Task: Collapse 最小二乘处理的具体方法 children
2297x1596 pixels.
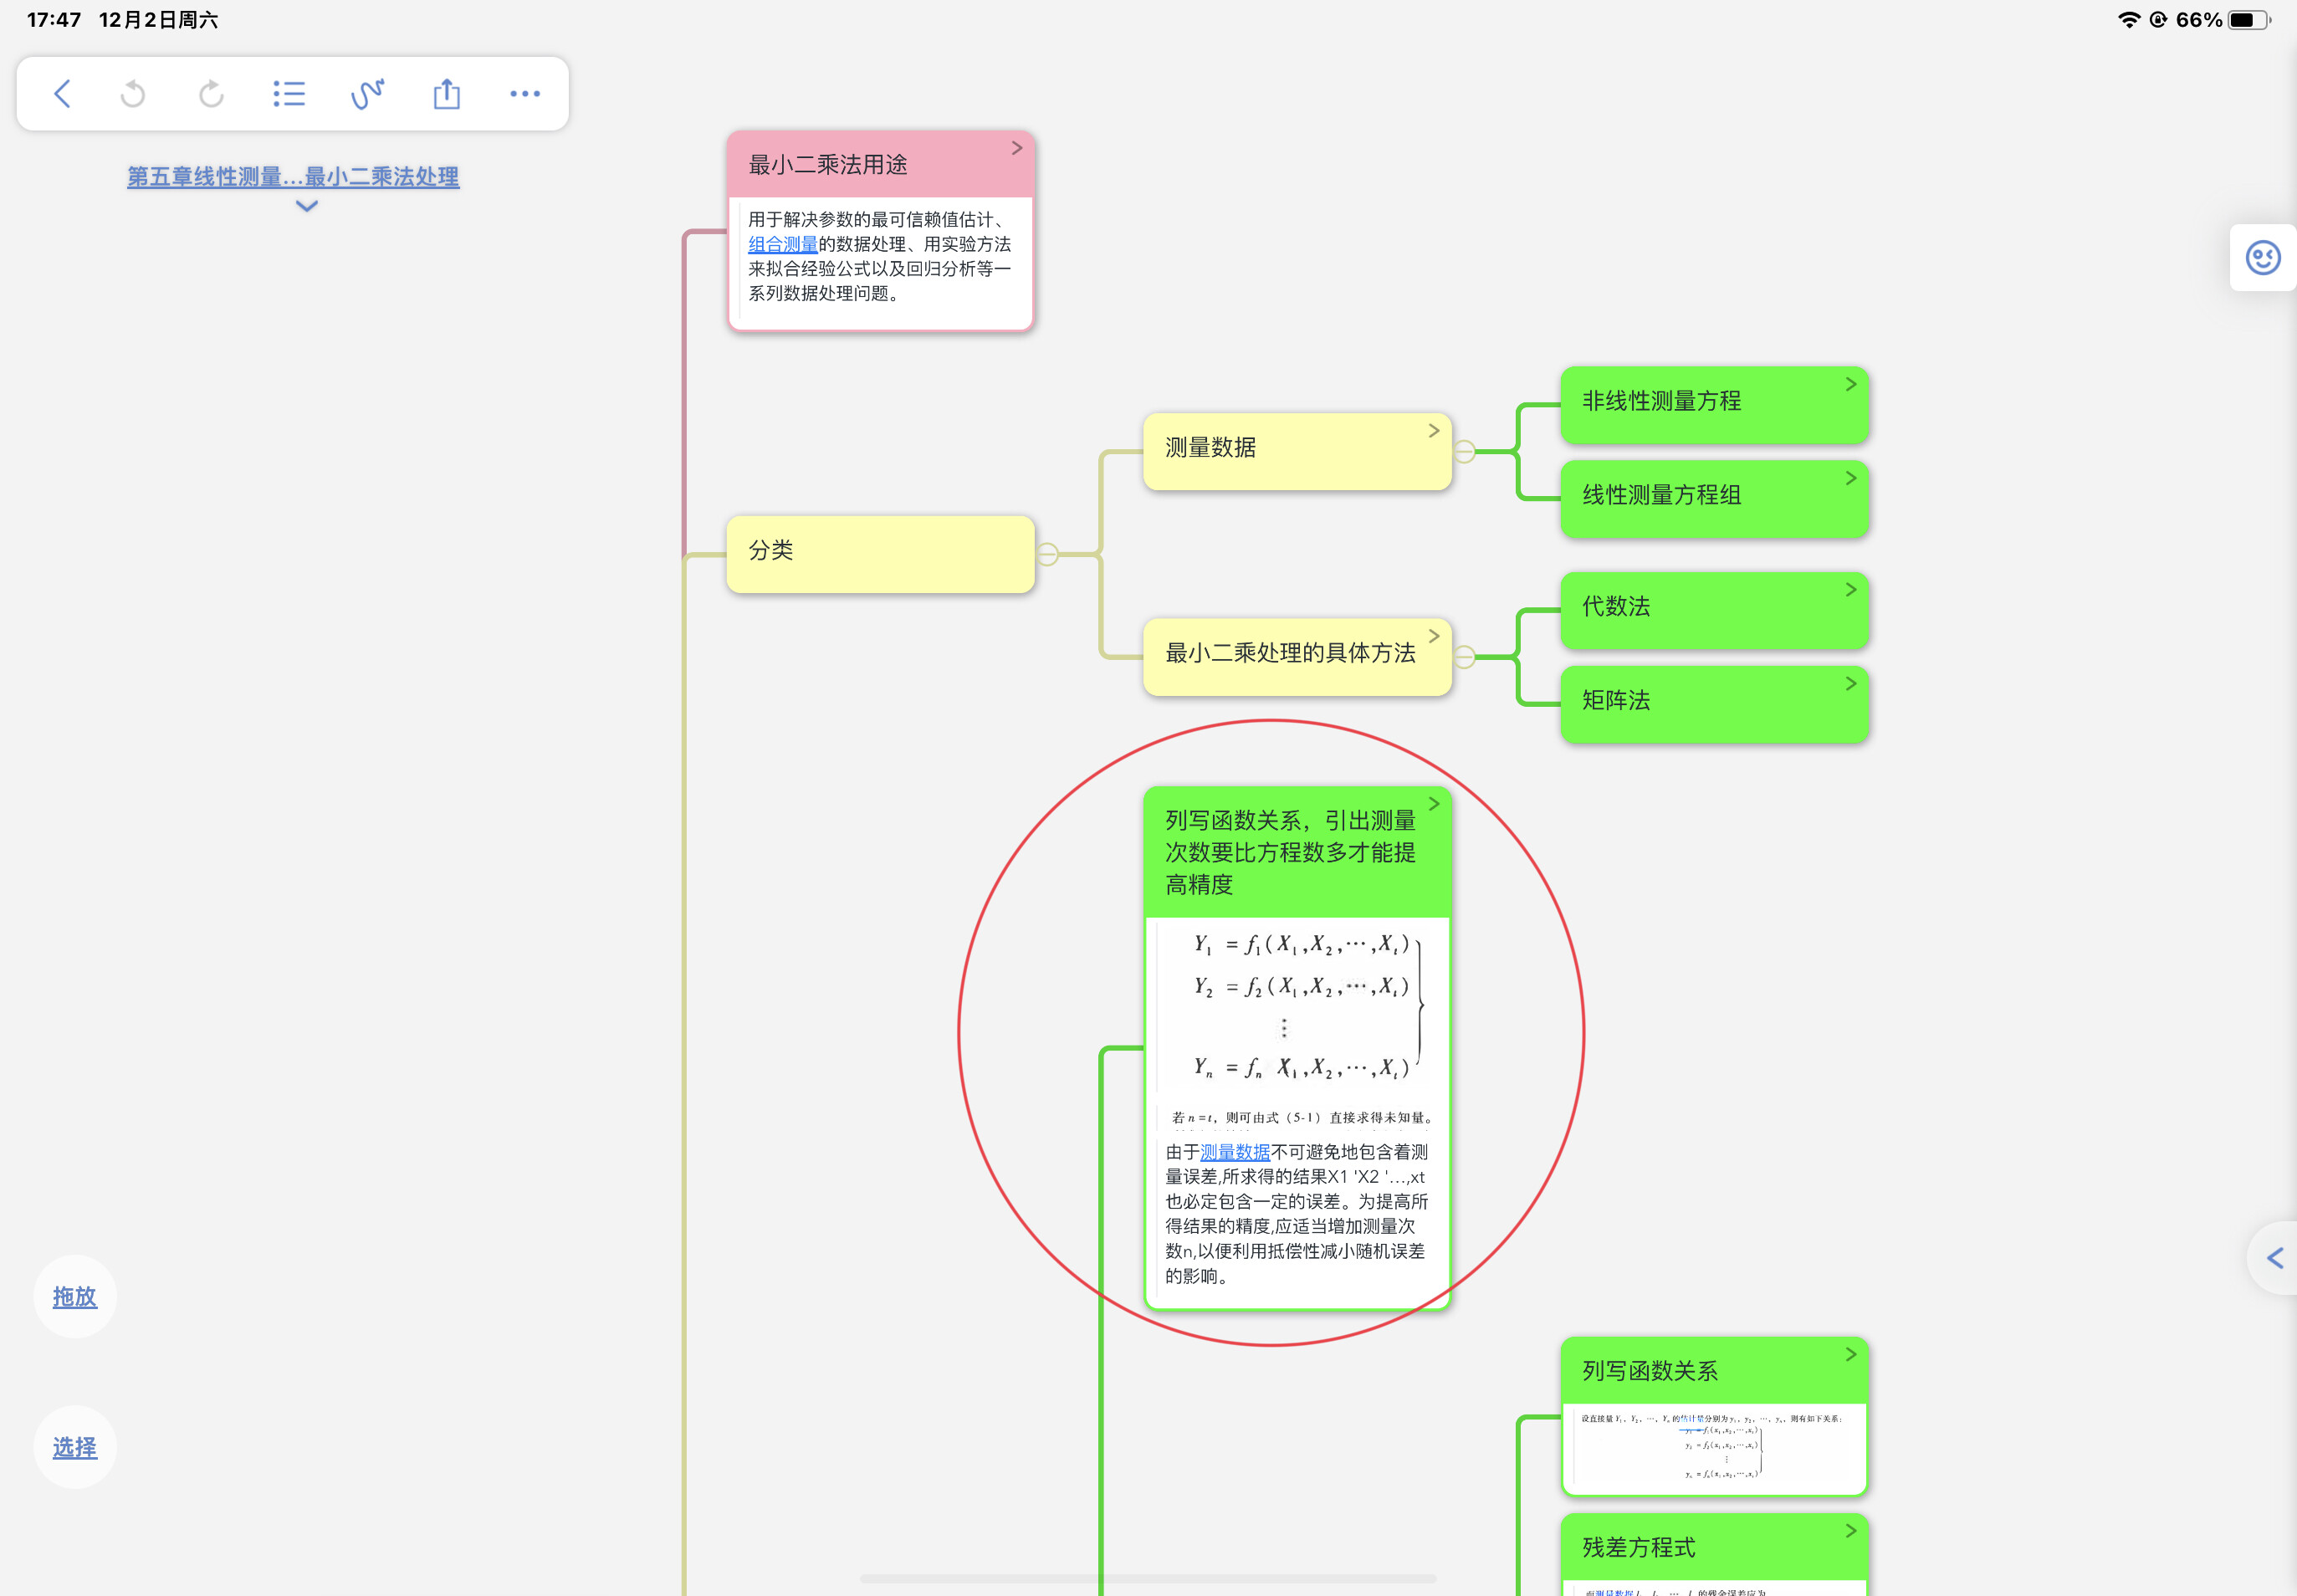Action: (1464, 657)
